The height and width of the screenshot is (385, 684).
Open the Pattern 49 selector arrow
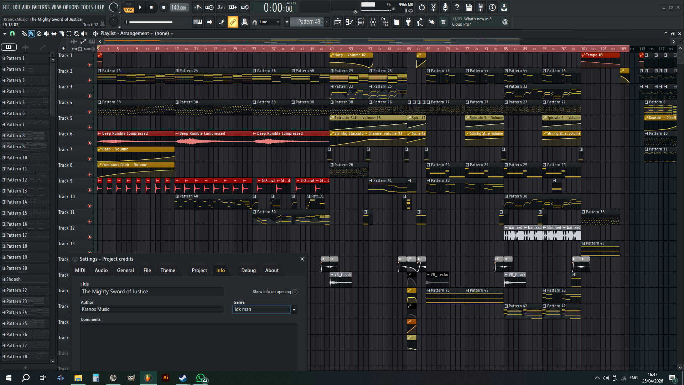(x=287, y=22)
